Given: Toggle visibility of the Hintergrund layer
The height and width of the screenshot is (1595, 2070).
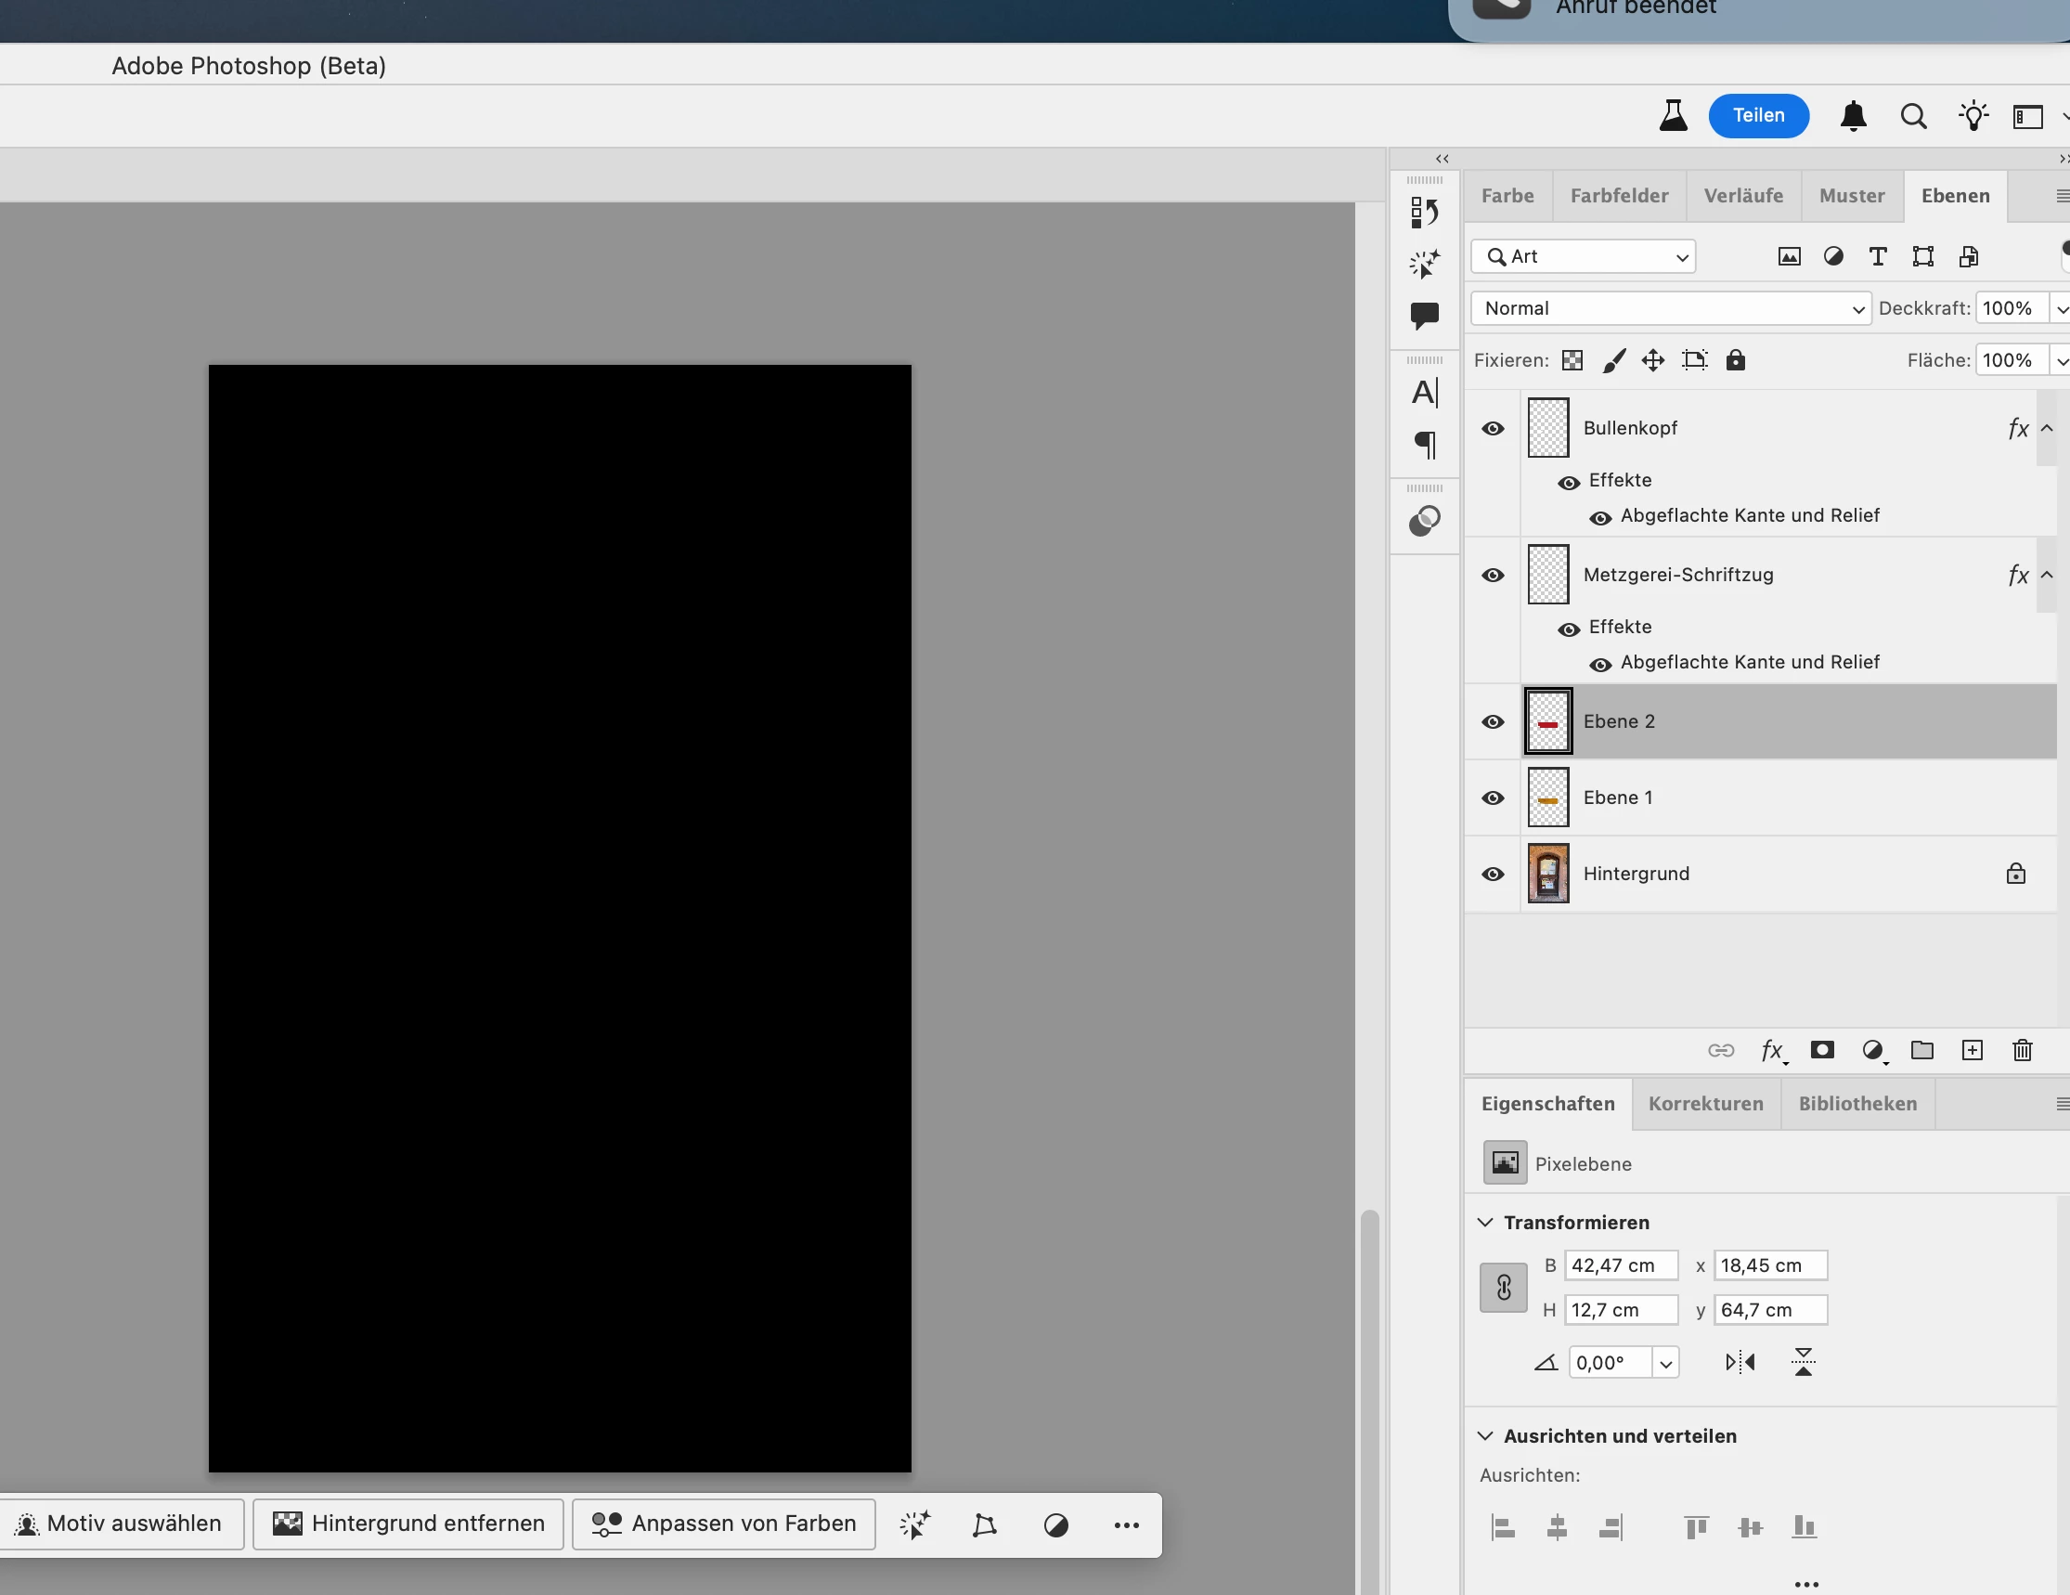Looking at the screenshot, I should [x=1493, y=874].
